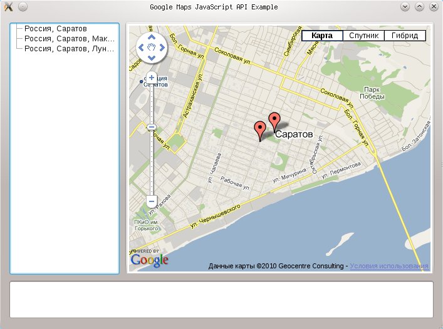The image size is (443, 329).
Task: Switch the map to Спутник view
Action: click(363, 36)
